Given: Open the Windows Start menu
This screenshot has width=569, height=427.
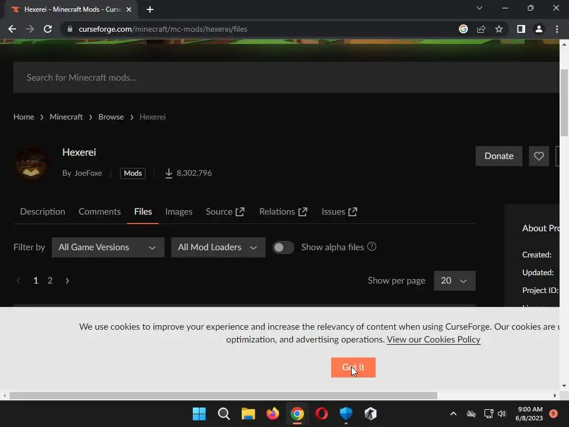Looking at the screenshot, I should [199, 414].
